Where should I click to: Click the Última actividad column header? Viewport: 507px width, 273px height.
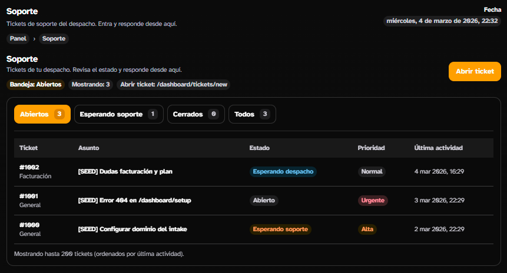point(438,148)
